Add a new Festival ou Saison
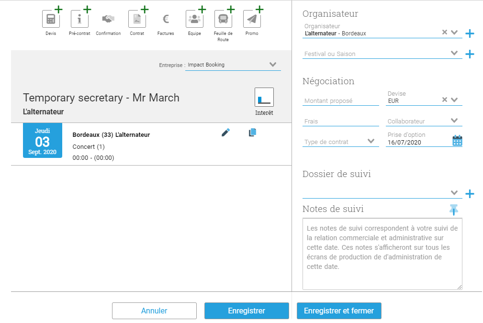483x323 pixels. (x=470, y=54)
